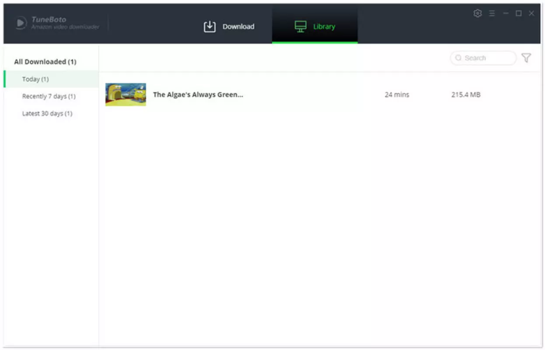Click the search magnifier icon
Viewport: 545px width, 350px height.
(458, 58)
